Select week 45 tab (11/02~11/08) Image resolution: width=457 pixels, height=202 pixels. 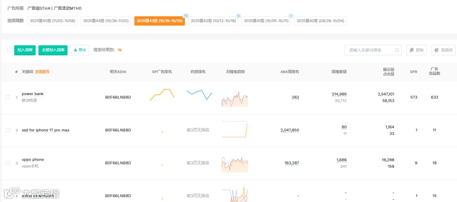[x=52, y=21]
